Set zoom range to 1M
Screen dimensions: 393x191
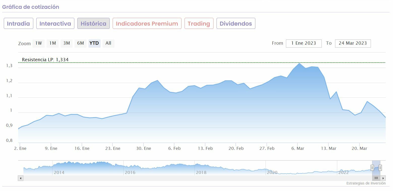point(52,43)
